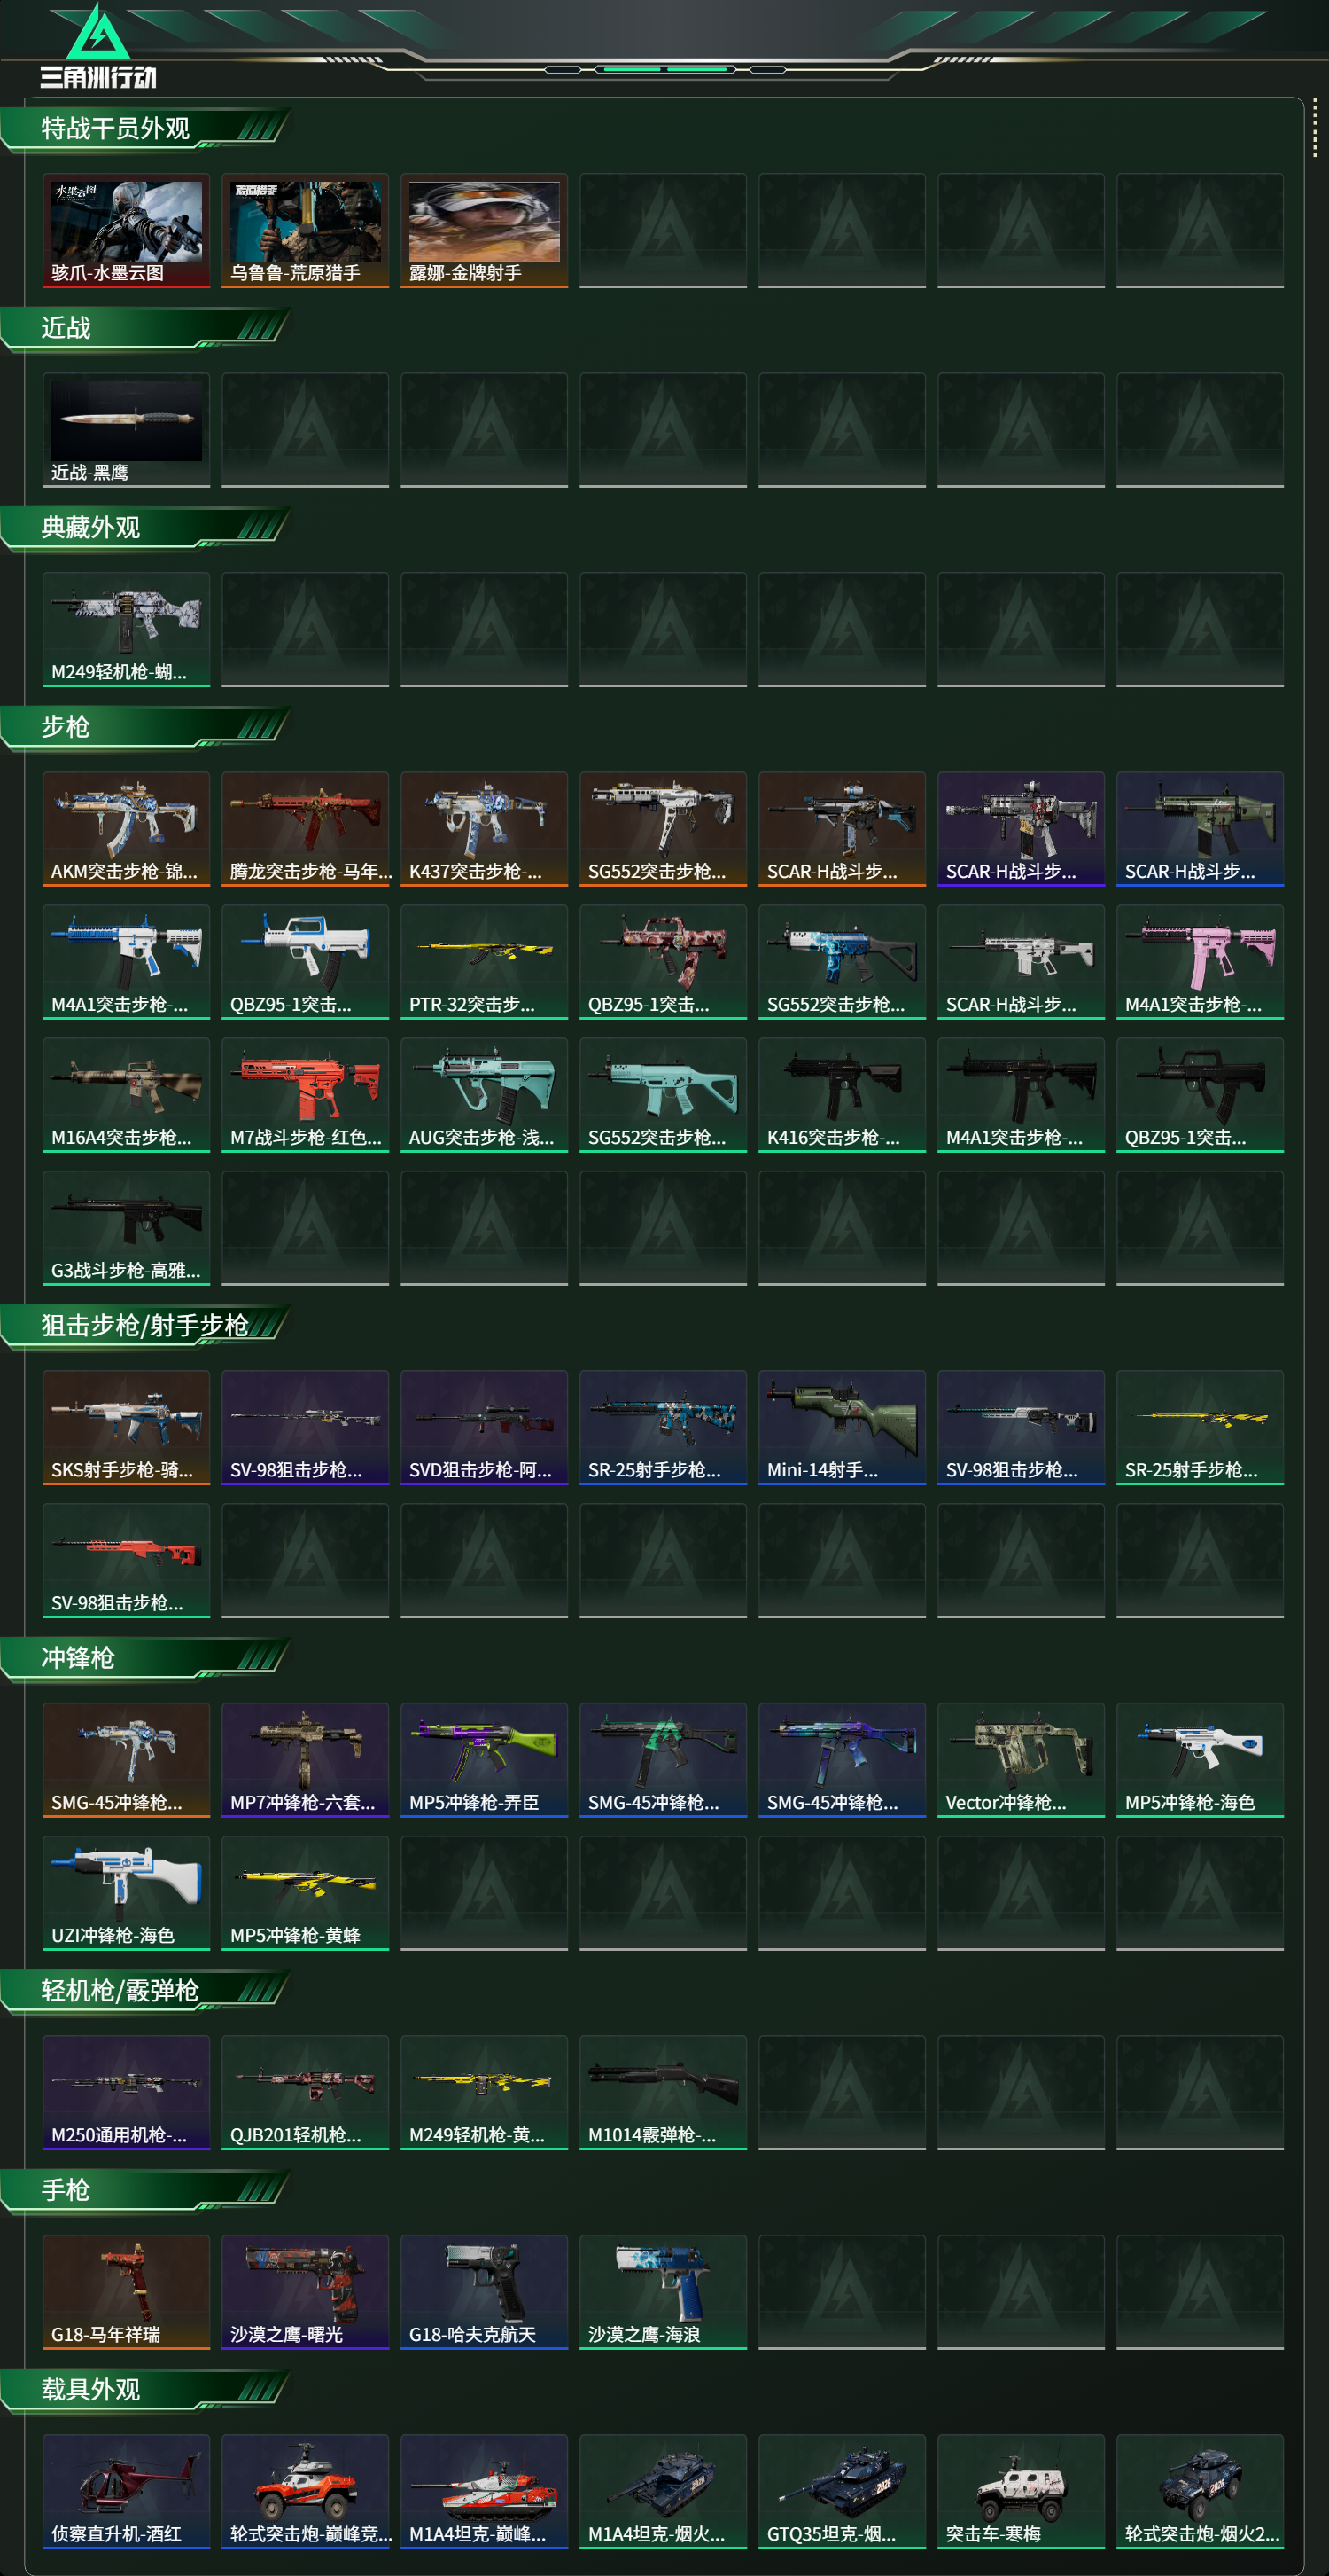Select the 侦察直升机-酒红 vehicle skin
This screenshot has height=2576, width=1329.
click(x=126, y=2491)
